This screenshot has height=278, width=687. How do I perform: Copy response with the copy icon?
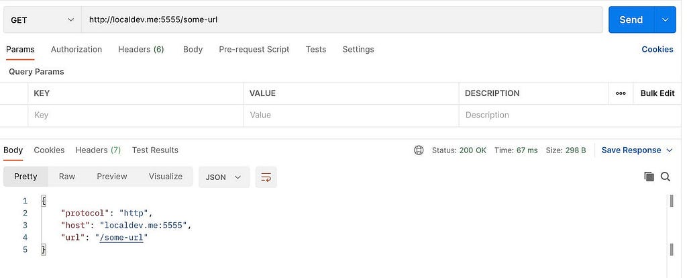[649, 177]
